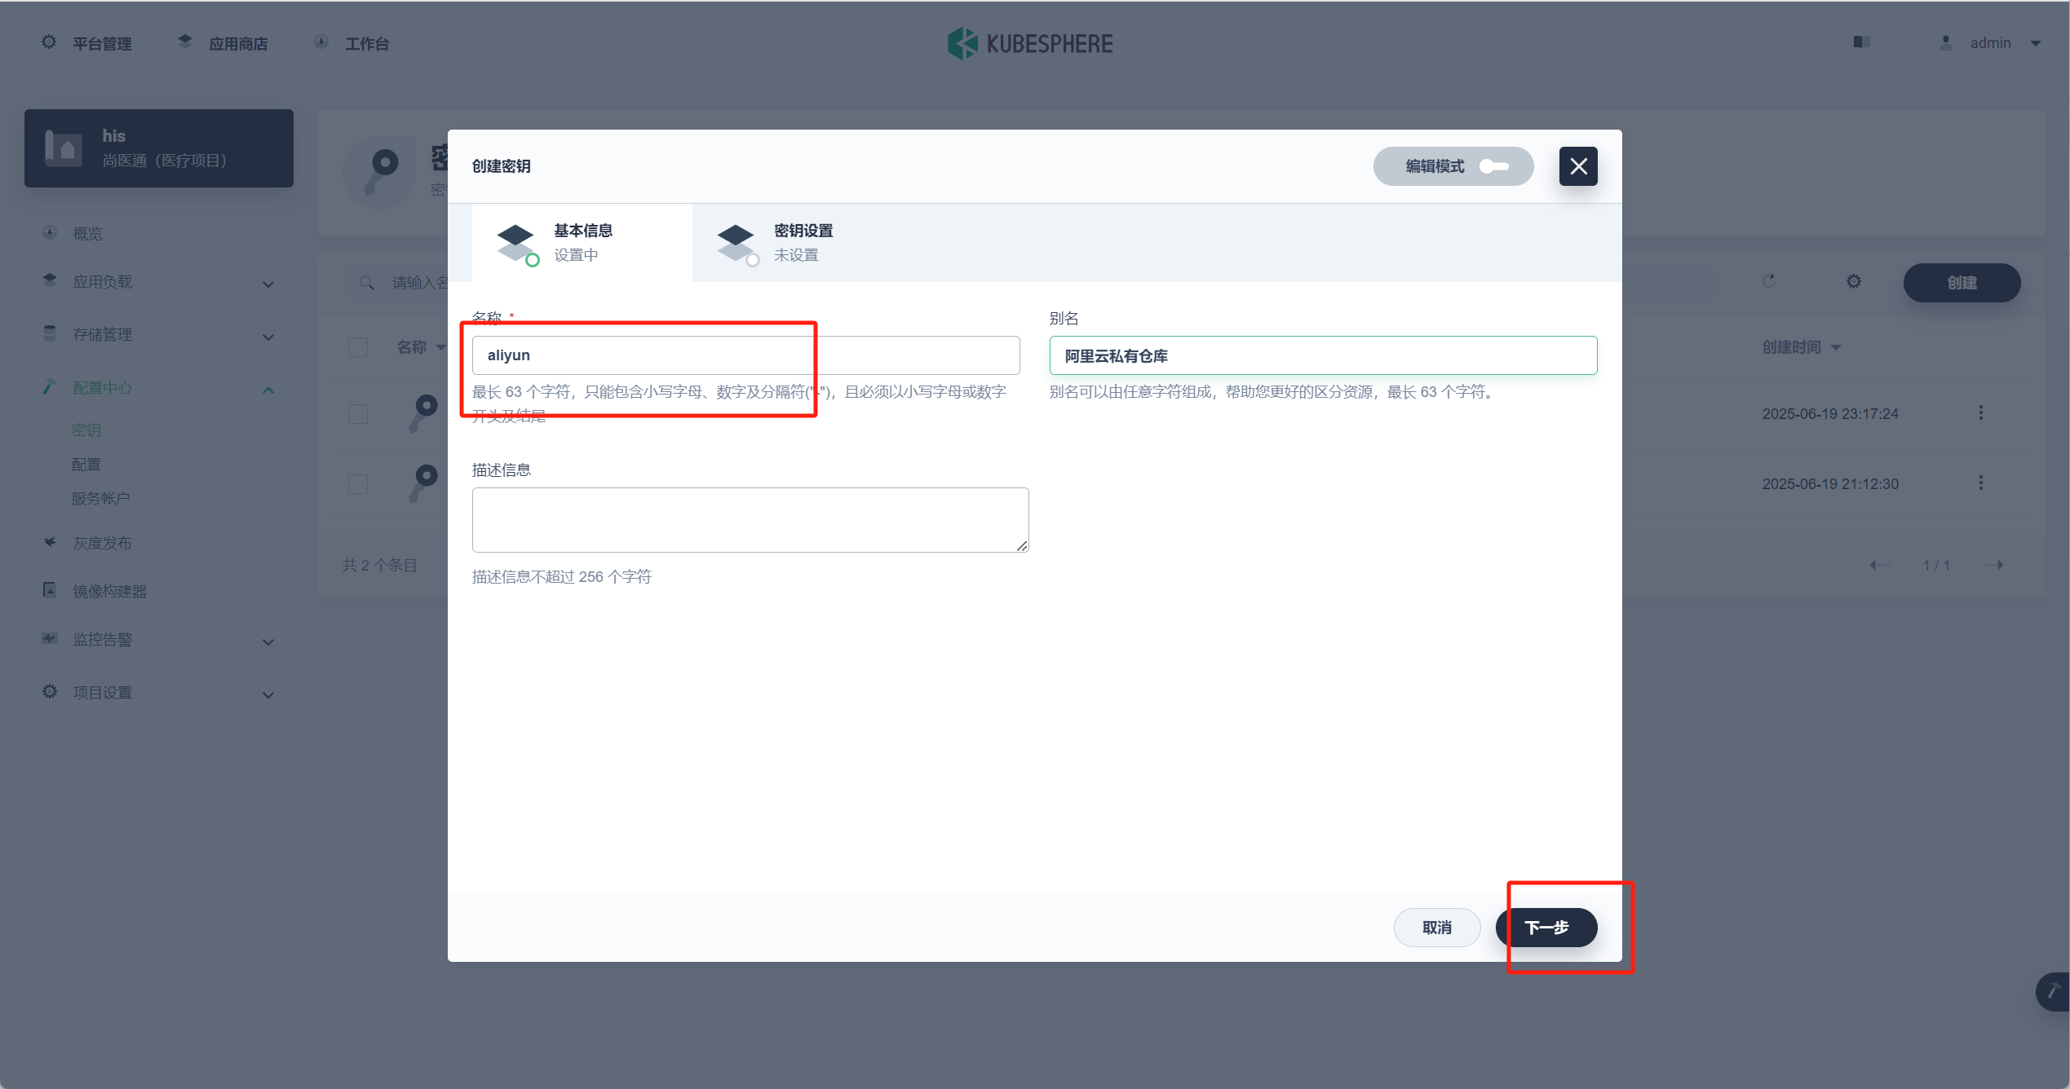Click the Grayscale Release bird icon
2070x1089 pixels.
50,542
